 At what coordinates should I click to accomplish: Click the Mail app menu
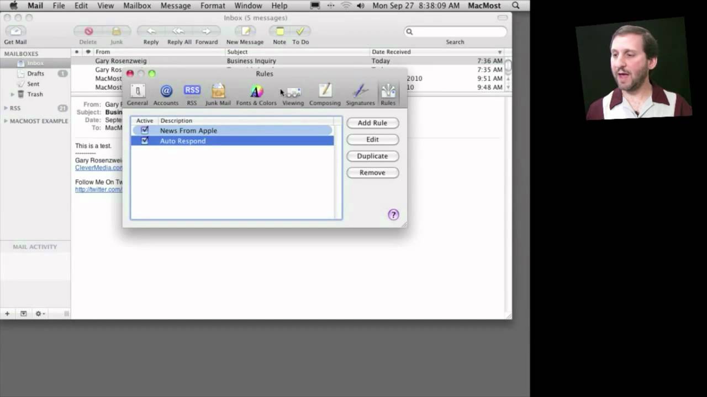tap(35, 6)
